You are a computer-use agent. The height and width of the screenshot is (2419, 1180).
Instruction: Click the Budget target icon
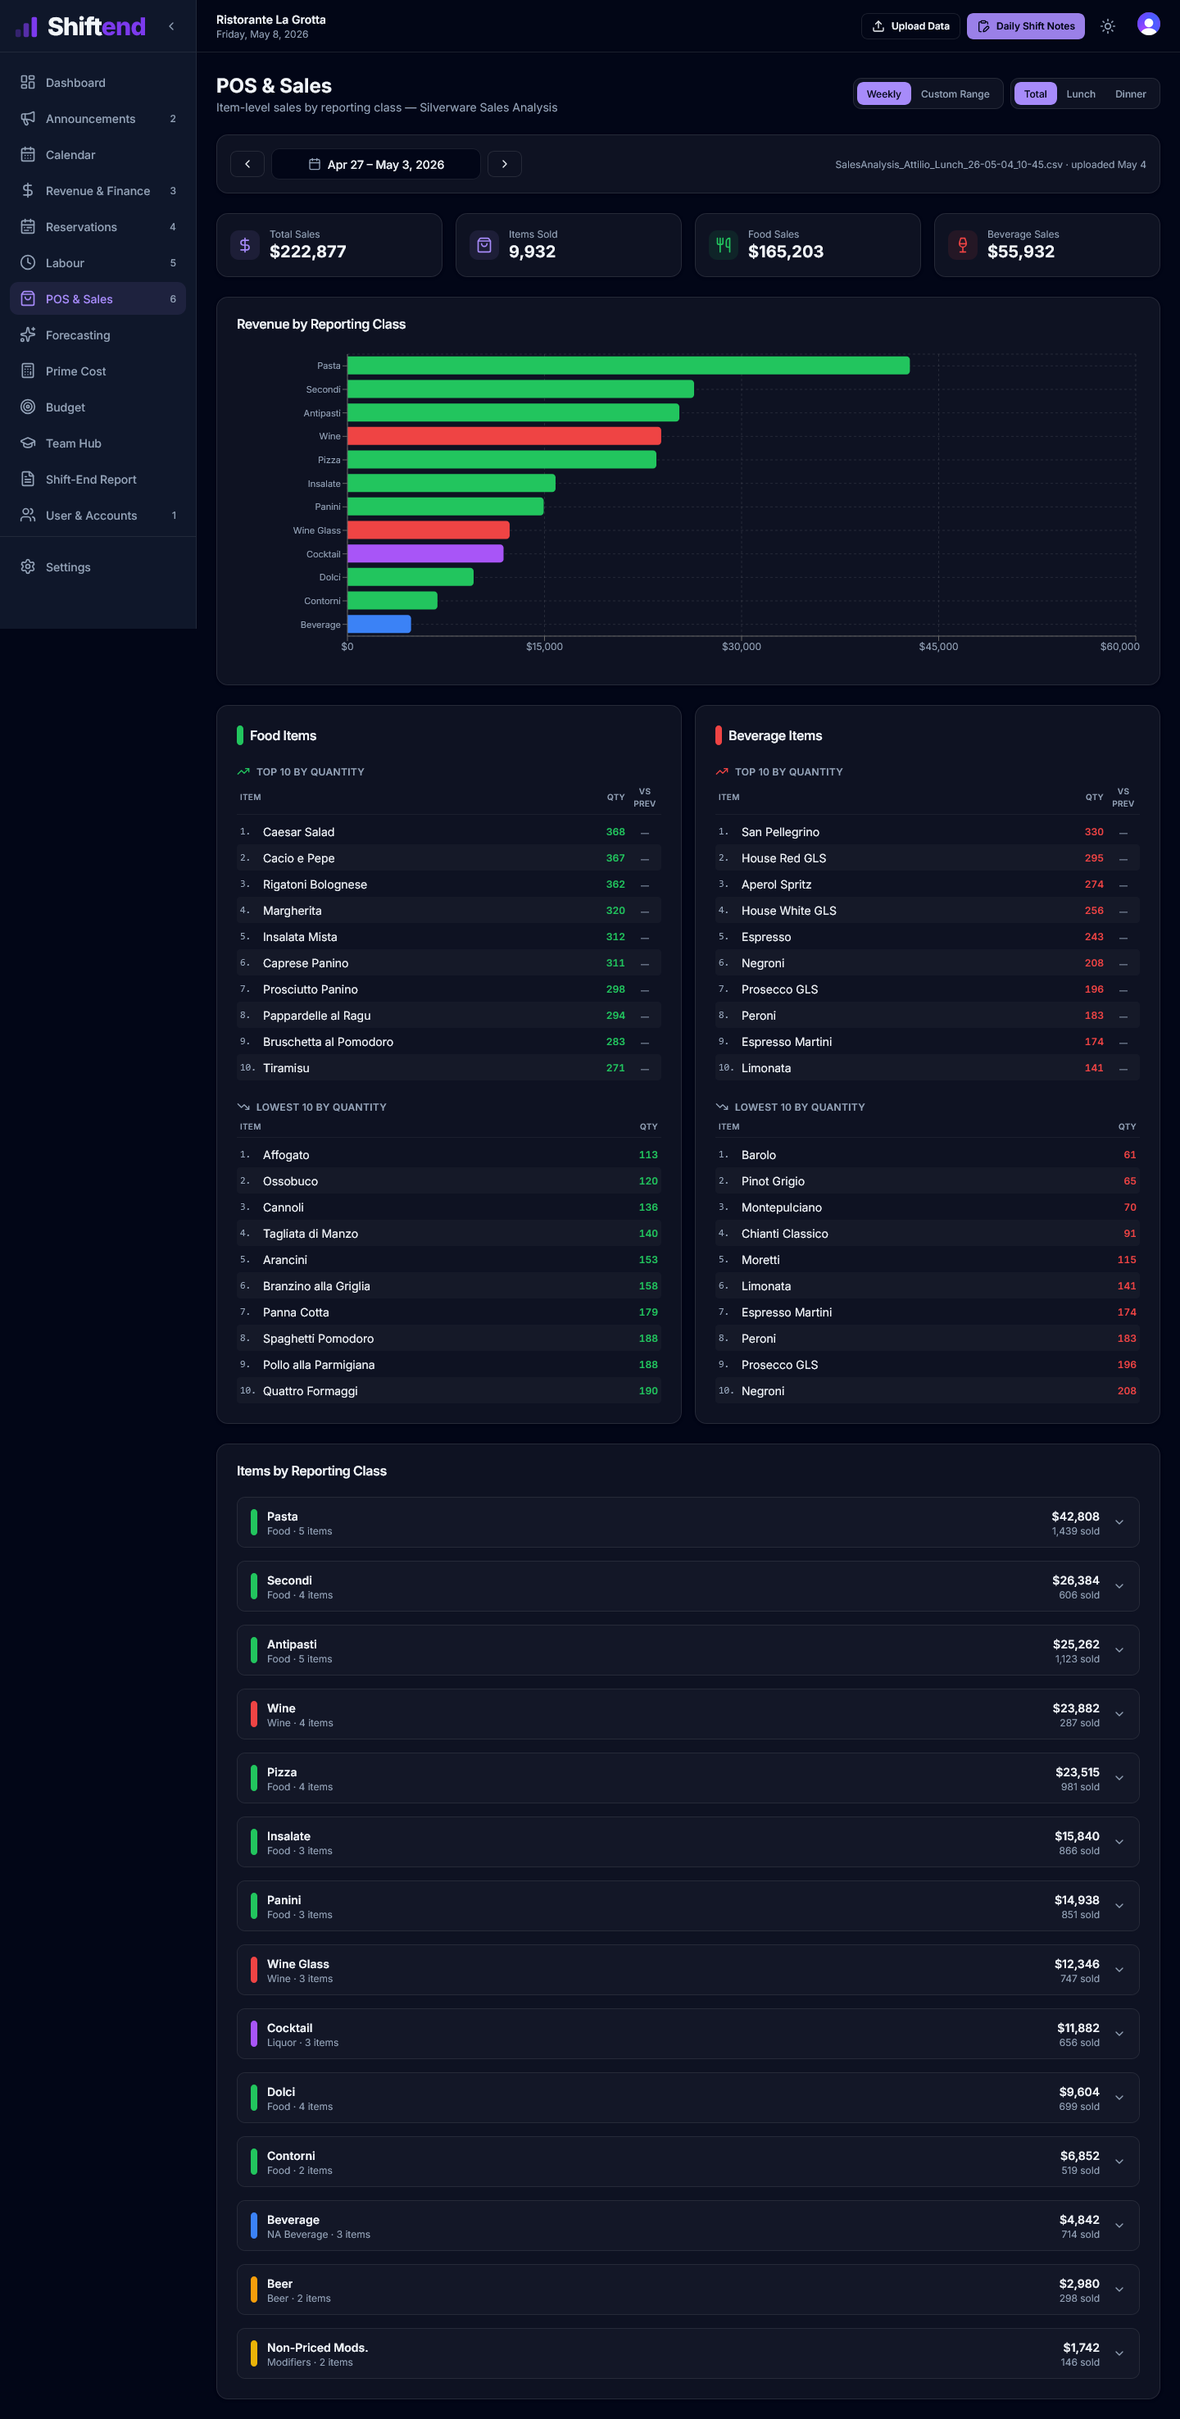tap(28, 407)
